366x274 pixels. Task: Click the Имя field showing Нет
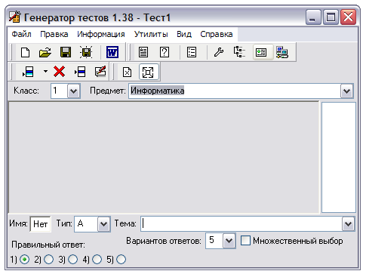pyautogui.click(x=40, y=224)
